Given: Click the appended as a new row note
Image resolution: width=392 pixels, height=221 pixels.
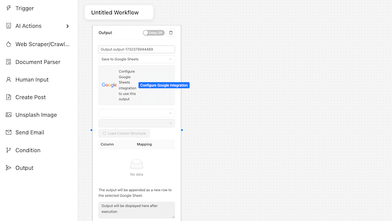Looking at the screenshot, I should (135, 193).
